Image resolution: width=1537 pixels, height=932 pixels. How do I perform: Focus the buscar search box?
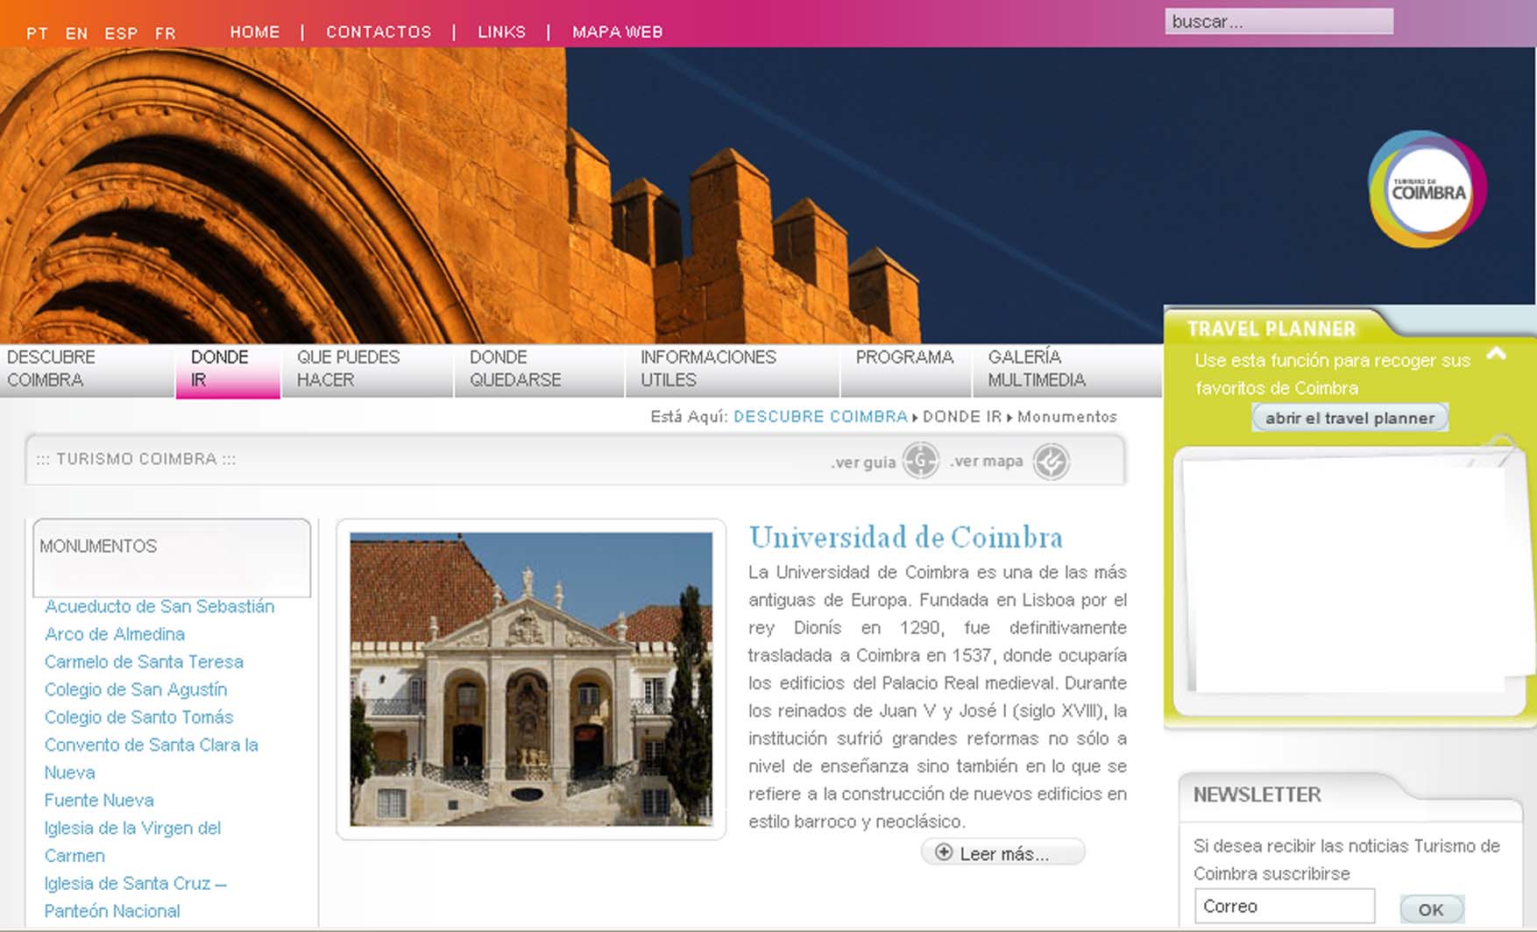coord(1278,22)
